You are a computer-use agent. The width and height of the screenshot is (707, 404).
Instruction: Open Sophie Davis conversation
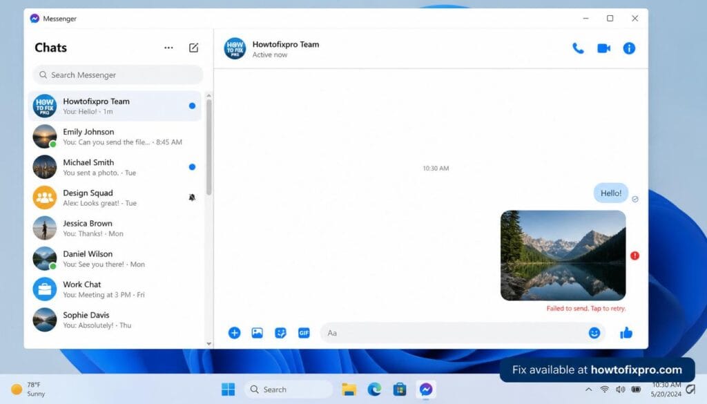(115, 320)
